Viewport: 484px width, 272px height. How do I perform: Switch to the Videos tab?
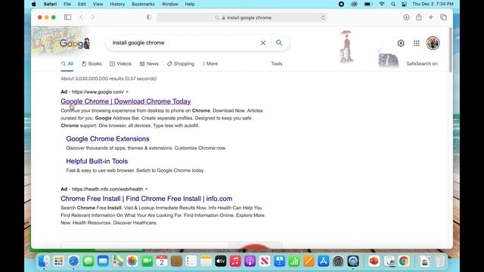click(x=121, y=63)
